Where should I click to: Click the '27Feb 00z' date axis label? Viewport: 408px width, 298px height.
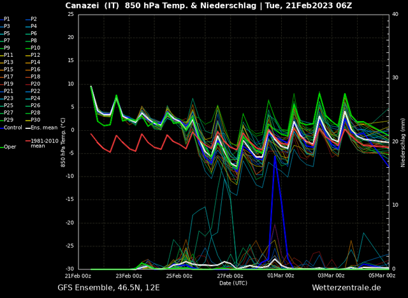[x=230, y=276]
